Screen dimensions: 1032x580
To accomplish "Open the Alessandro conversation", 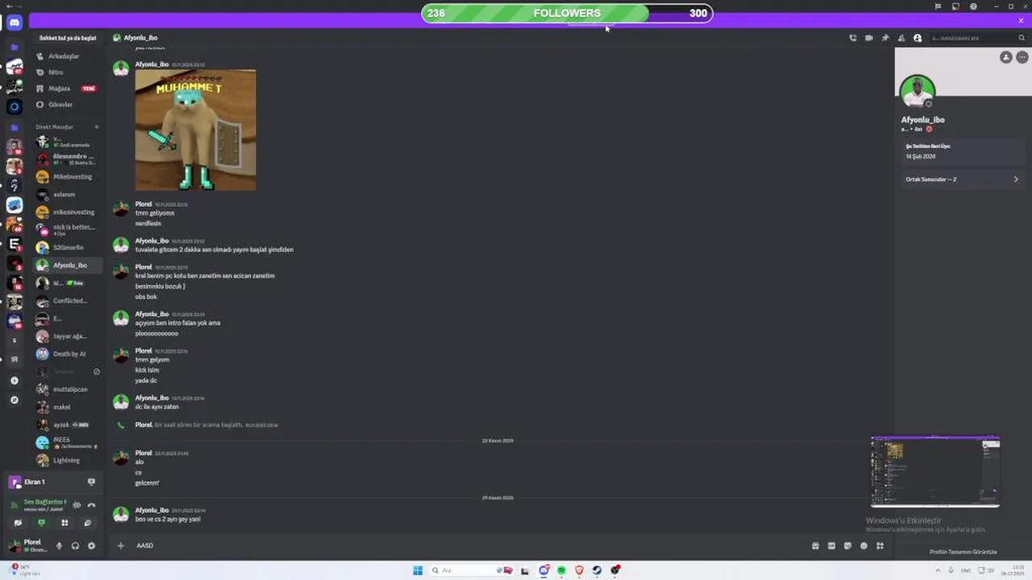I will (x=69, y=159).
